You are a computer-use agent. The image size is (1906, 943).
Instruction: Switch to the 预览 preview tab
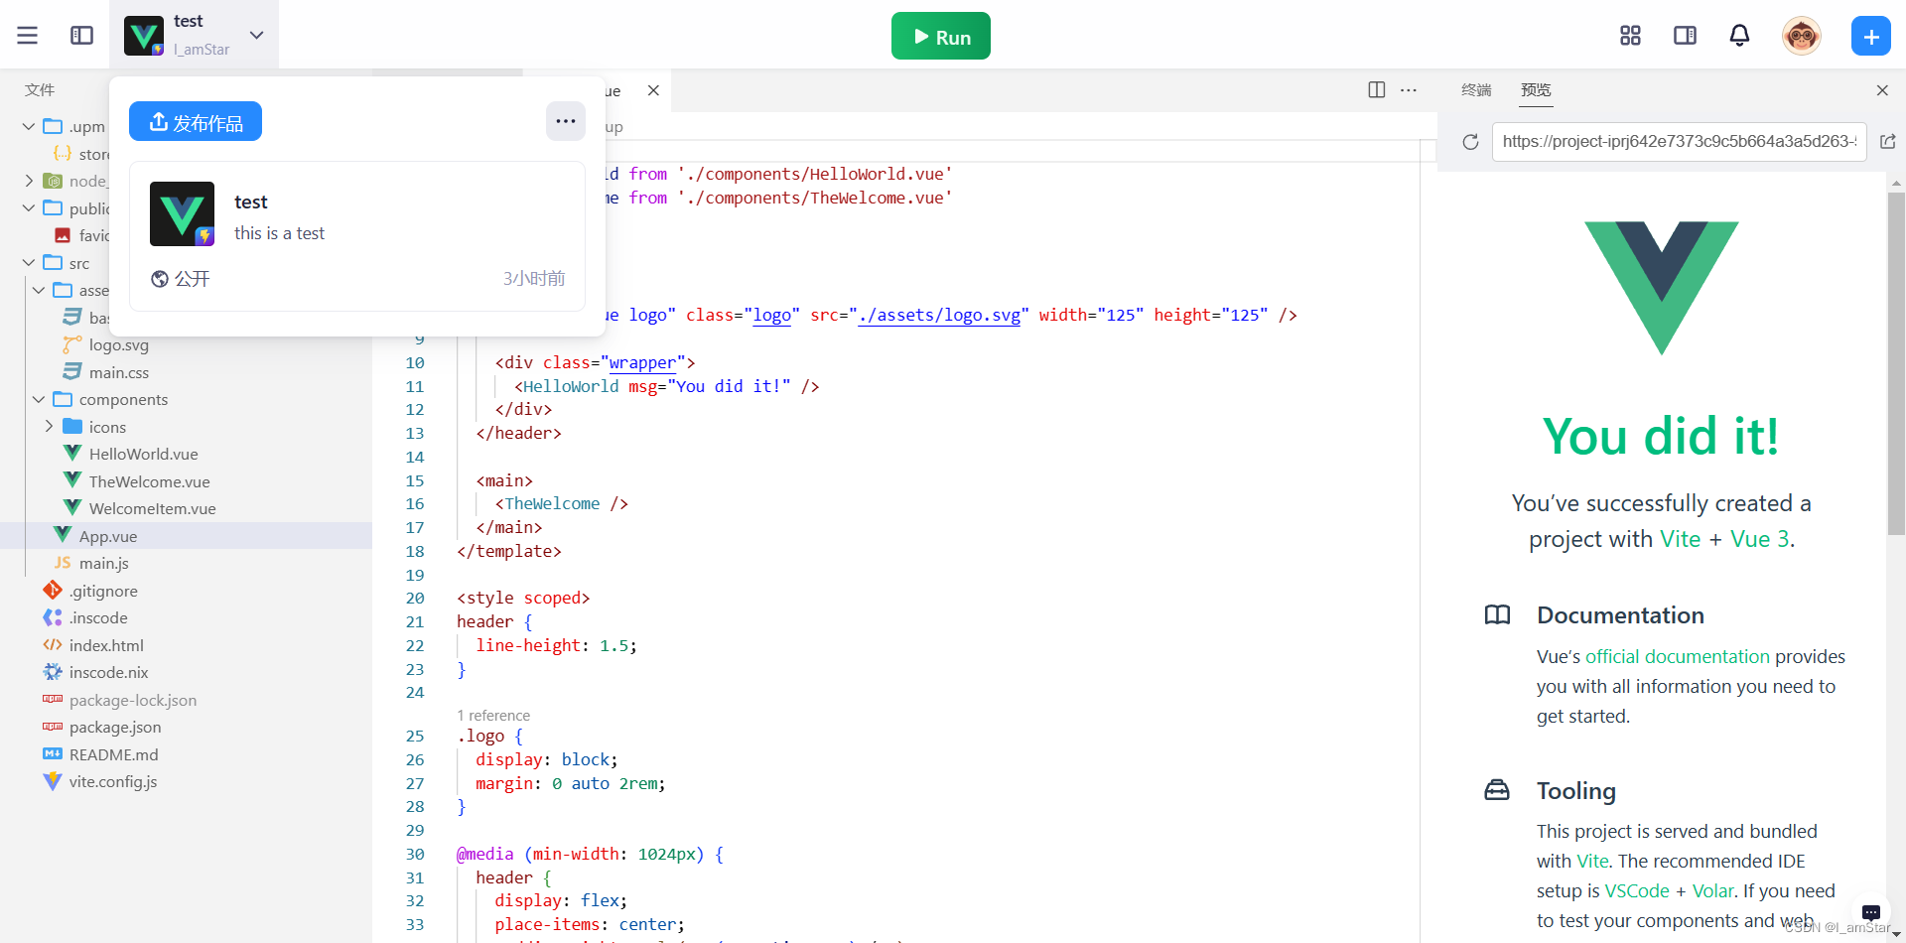click(x=1536, y=90)
